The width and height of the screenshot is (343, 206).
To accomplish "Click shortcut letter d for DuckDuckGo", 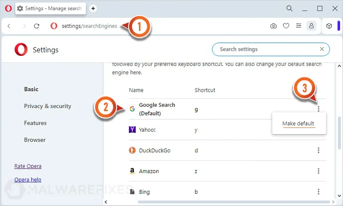I will click(x=196, y=150).
